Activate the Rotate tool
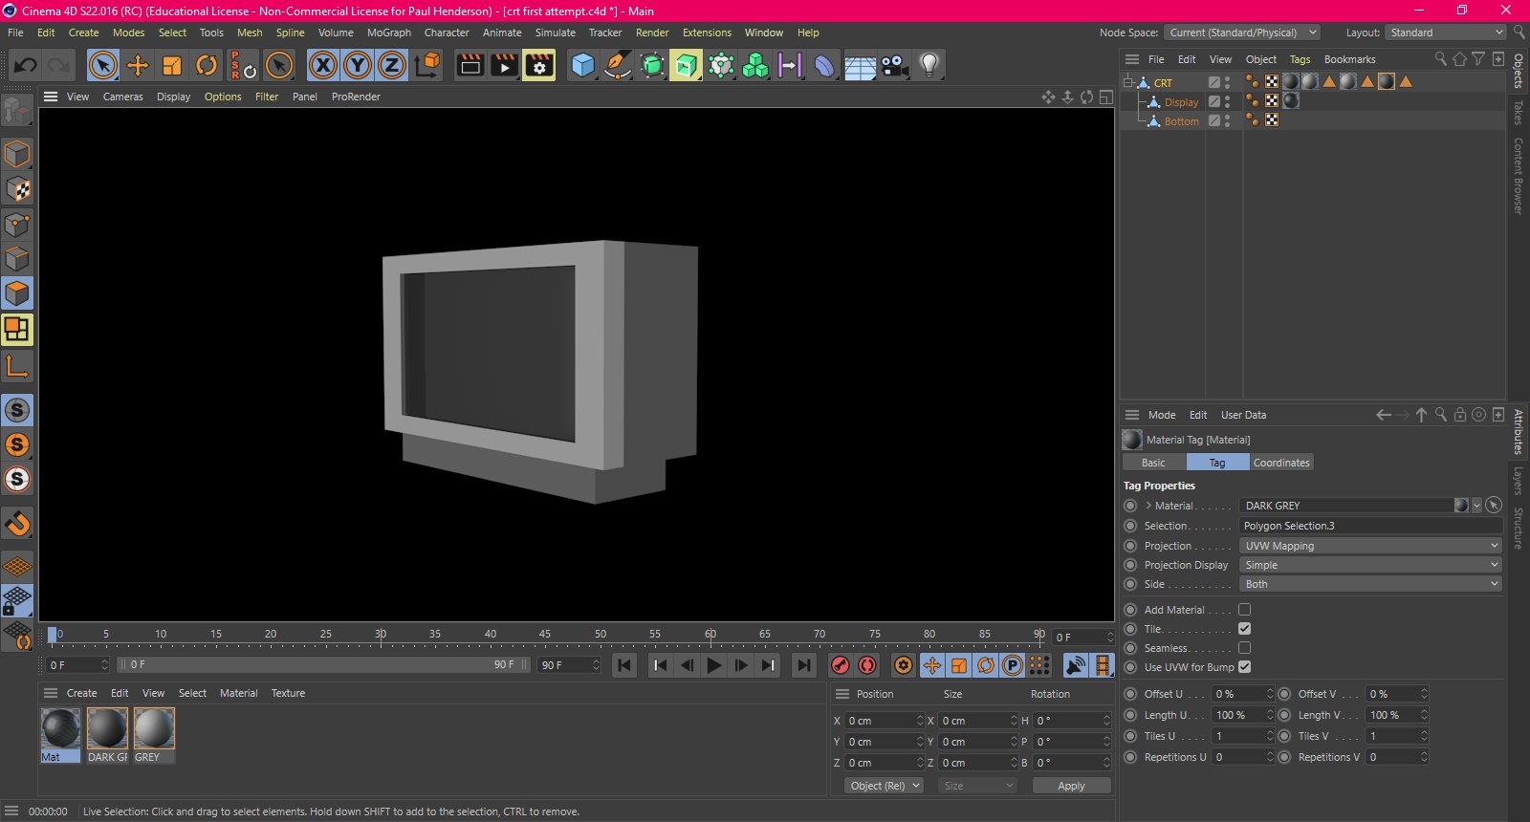 point(207,65)
